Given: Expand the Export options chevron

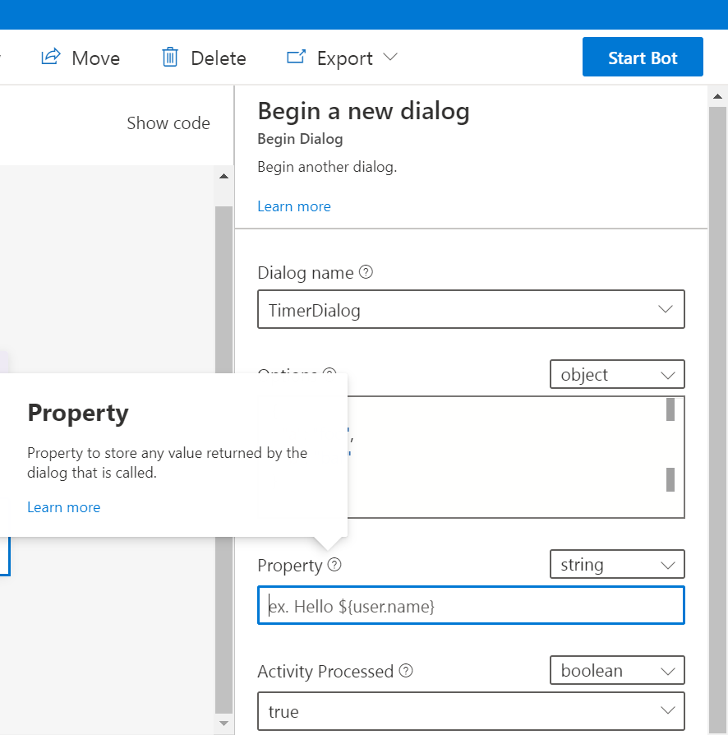Looking at the screenshot, I should click(392, 58).
